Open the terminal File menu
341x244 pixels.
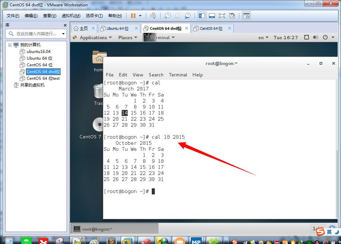point(110,75)
